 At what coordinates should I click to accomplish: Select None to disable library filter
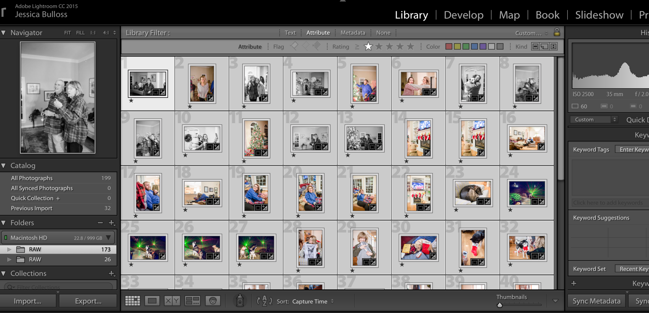point(383,33)
